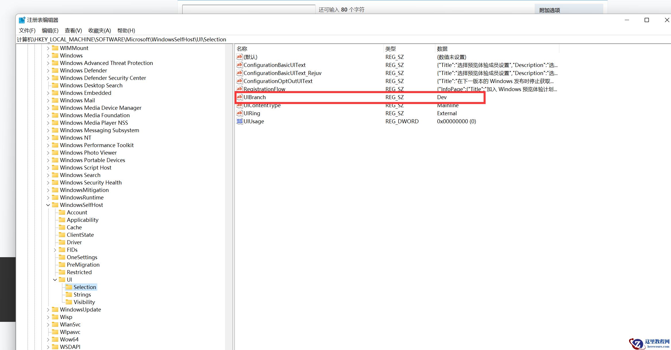Select the RegistrationFlow value entry

pyautogui.click(x=264, y=89)
